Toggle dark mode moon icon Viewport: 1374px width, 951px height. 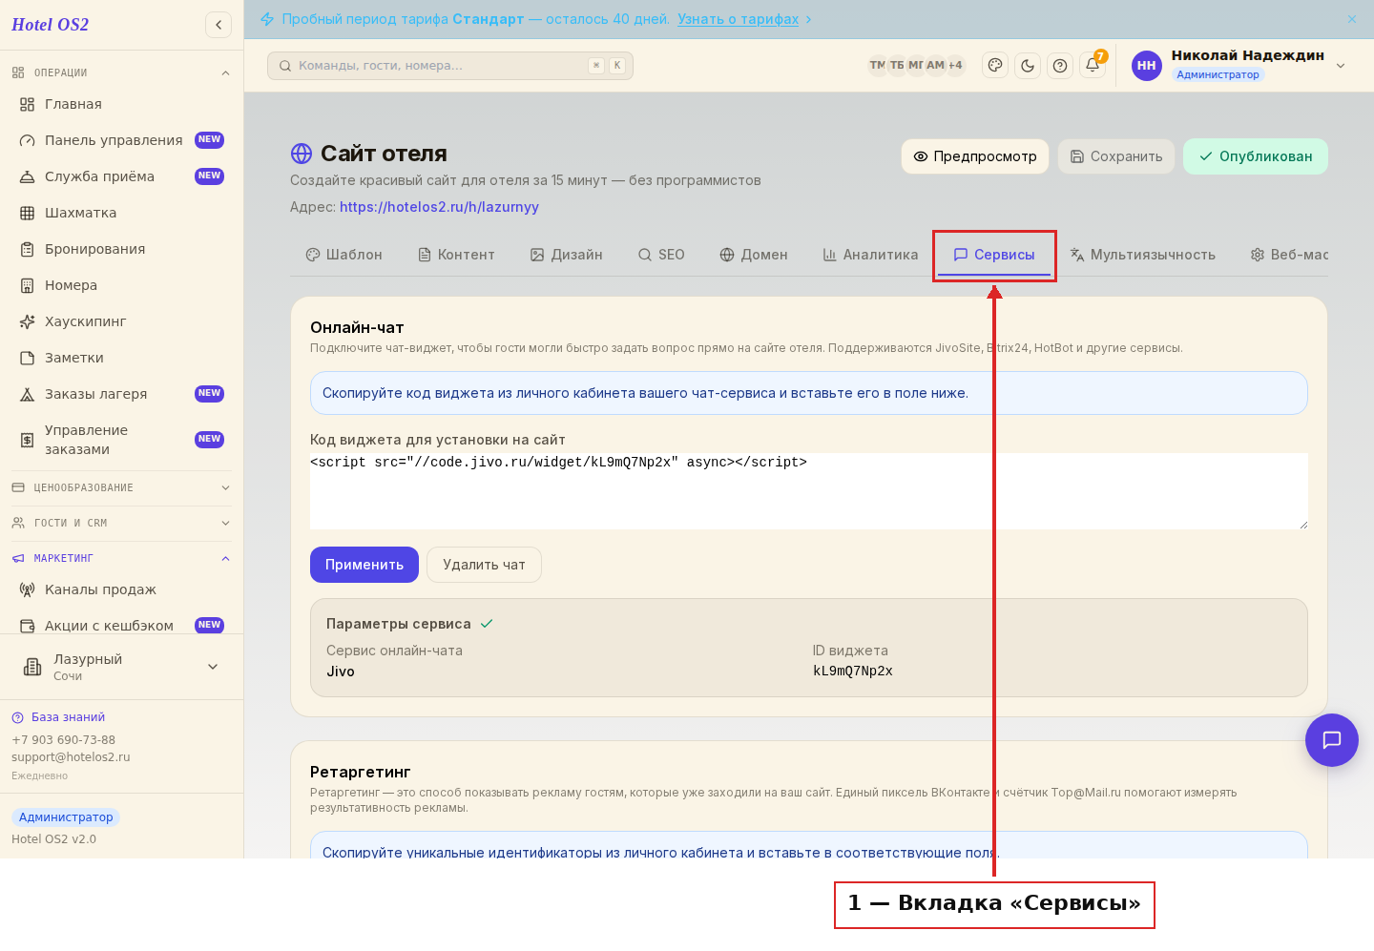click(x=1028, y=66)
